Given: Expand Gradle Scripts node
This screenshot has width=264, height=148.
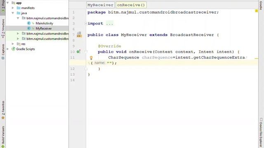Looking at the screenshot, I should coord(8,49).
